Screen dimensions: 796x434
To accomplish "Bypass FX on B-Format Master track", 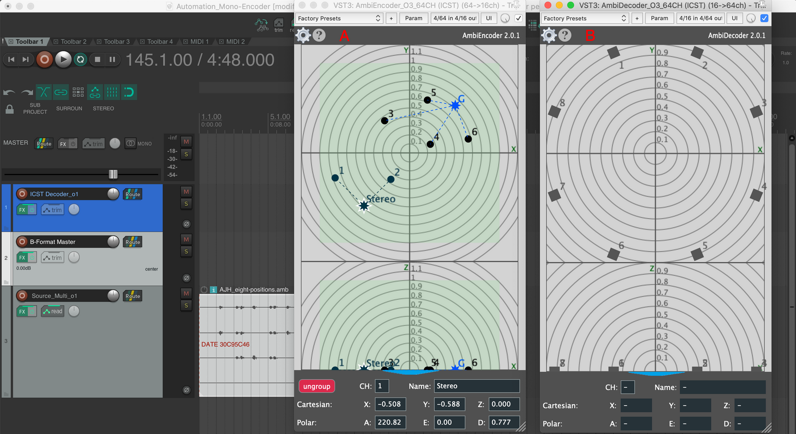I will tap(32, 258).
